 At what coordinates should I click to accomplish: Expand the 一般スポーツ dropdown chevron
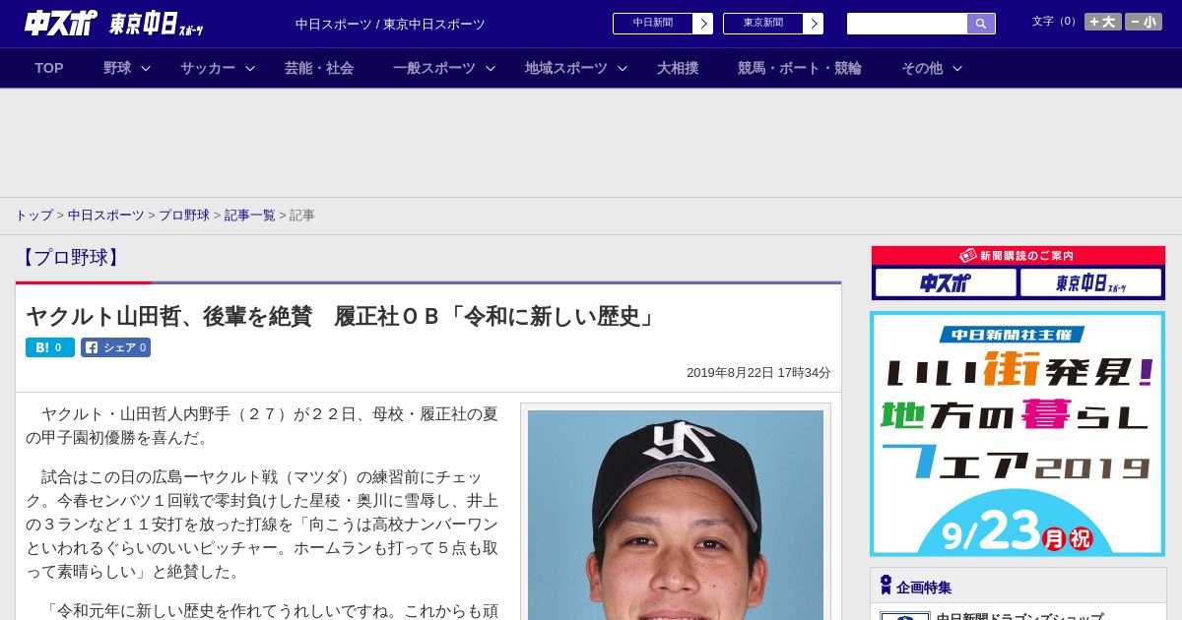[x=491, y=68]
